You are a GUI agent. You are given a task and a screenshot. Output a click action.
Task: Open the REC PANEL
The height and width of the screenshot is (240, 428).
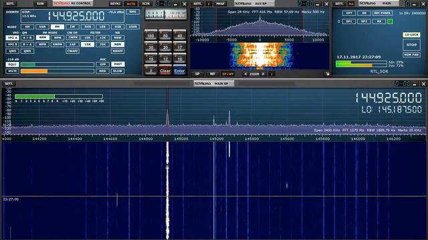382,13
